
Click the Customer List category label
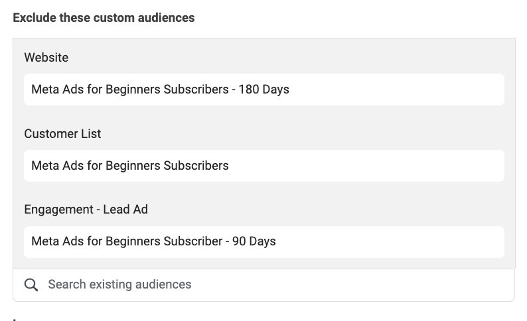point(62,133)
